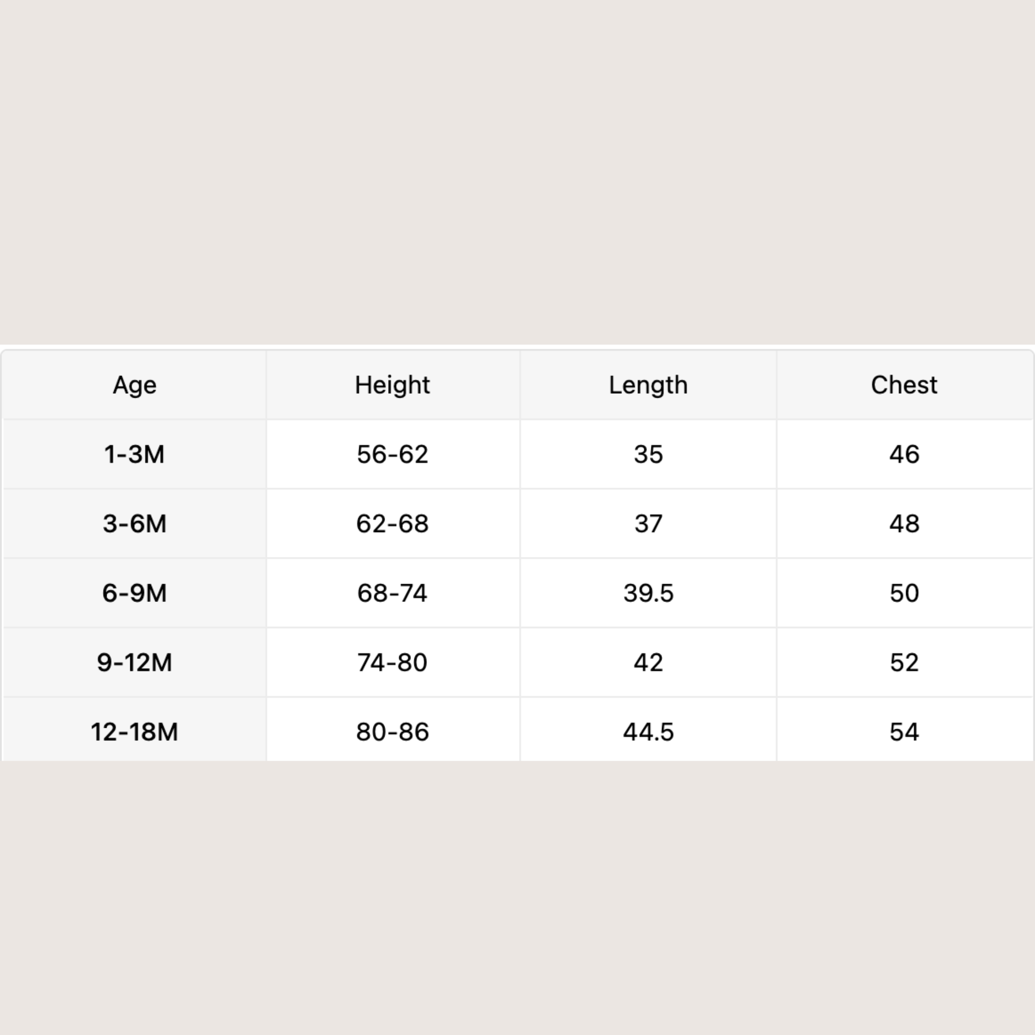Click the 80-86 height cell
Image resolution: width=1035 pixels, height=1035 pixels.
[x=392, y=732]
